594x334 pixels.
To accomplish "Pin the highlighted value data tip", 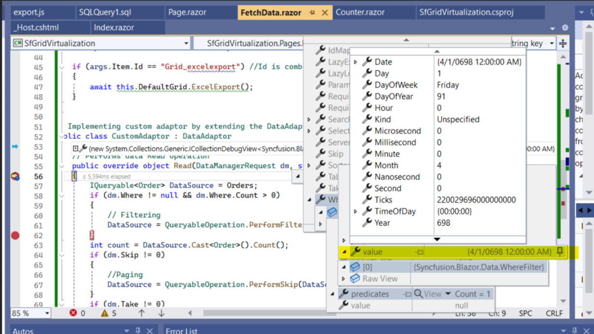I will coord(560,251).
